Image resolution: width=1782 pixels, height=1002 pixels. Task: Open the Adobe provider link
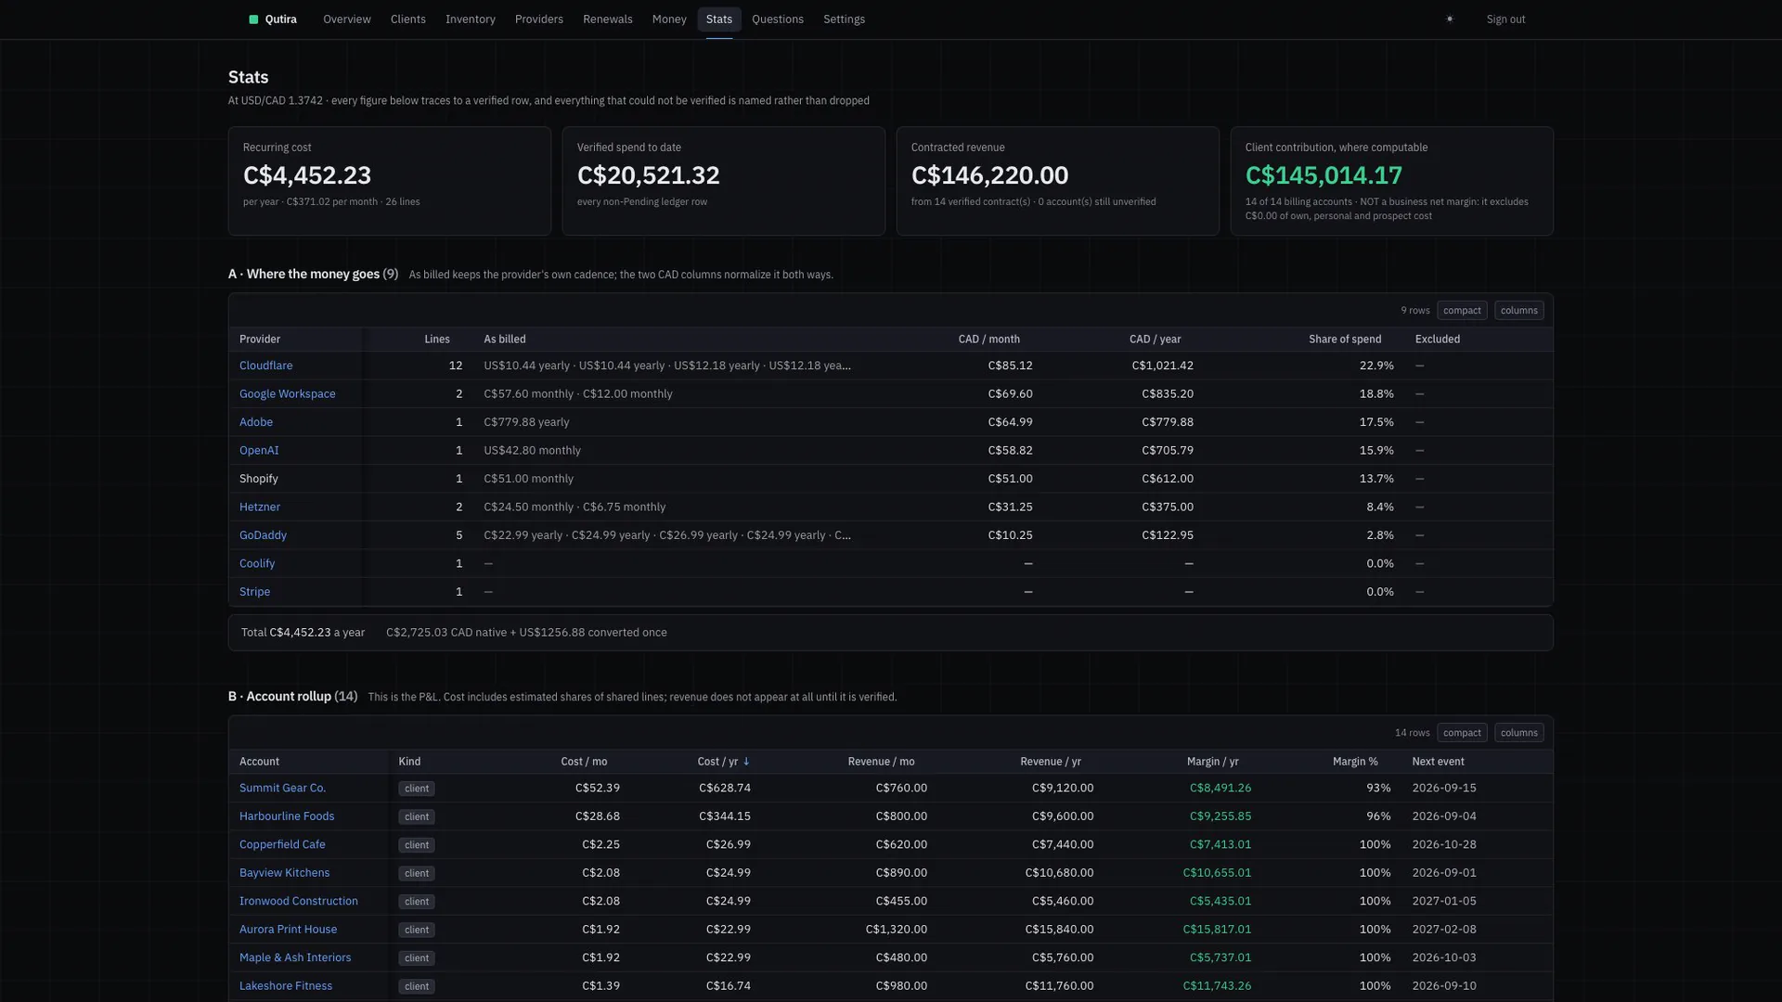256,422
